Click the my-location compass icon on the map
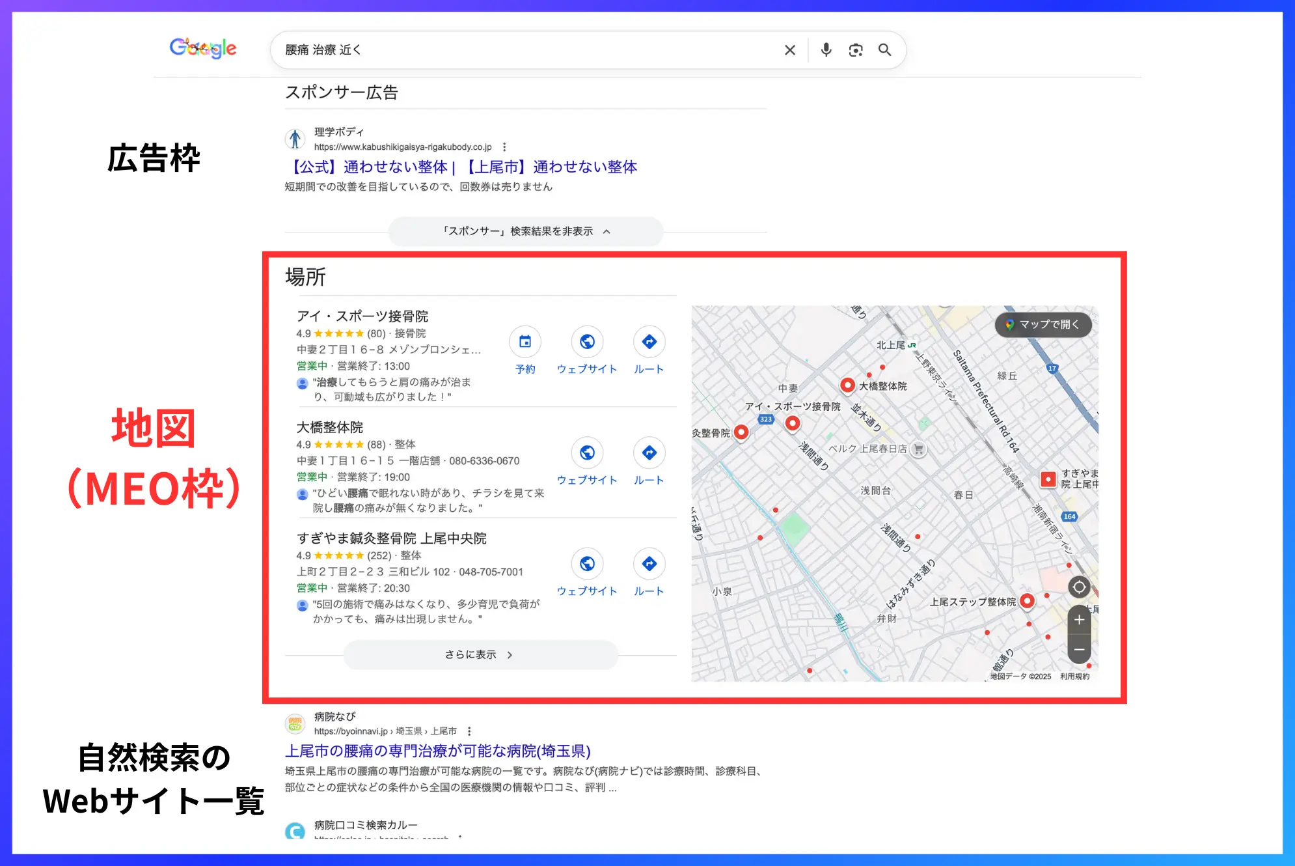1295x866 pixels. coord(1078,587)
